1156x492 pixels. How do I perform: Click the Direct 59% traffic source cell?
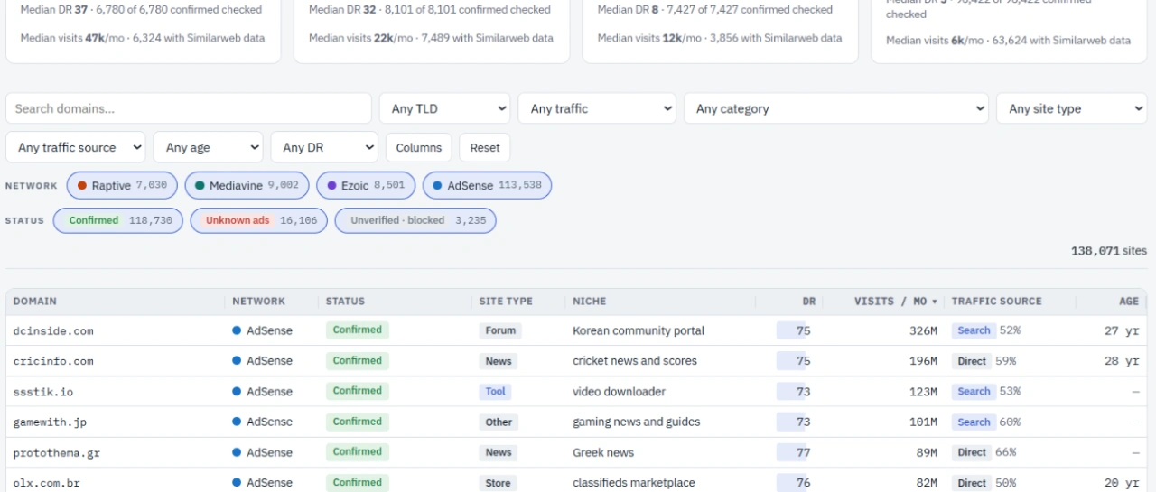point(984,361)
